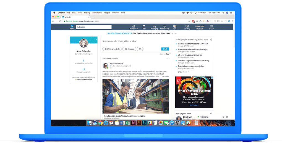Launch Photoshop from the dock
The width and height of the screenshot is (282, 143).
144,123
